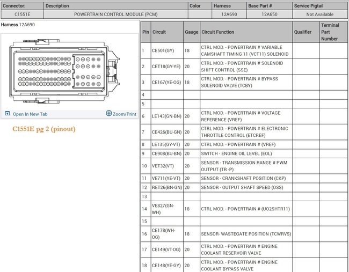
Task: Click ELECTRONIC THROTTLE CONTROL (ETCREF) function
Action: (x=245, y=132)
